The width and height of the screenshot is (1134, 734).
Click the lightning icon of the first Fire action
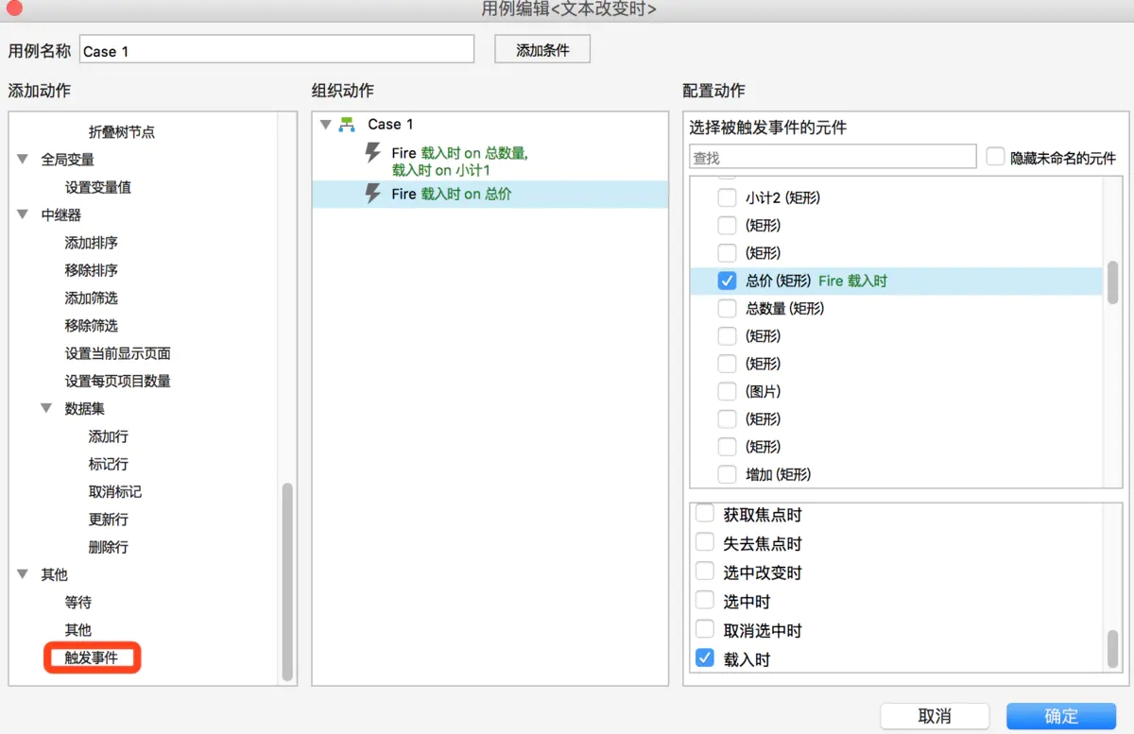(373, 153)
